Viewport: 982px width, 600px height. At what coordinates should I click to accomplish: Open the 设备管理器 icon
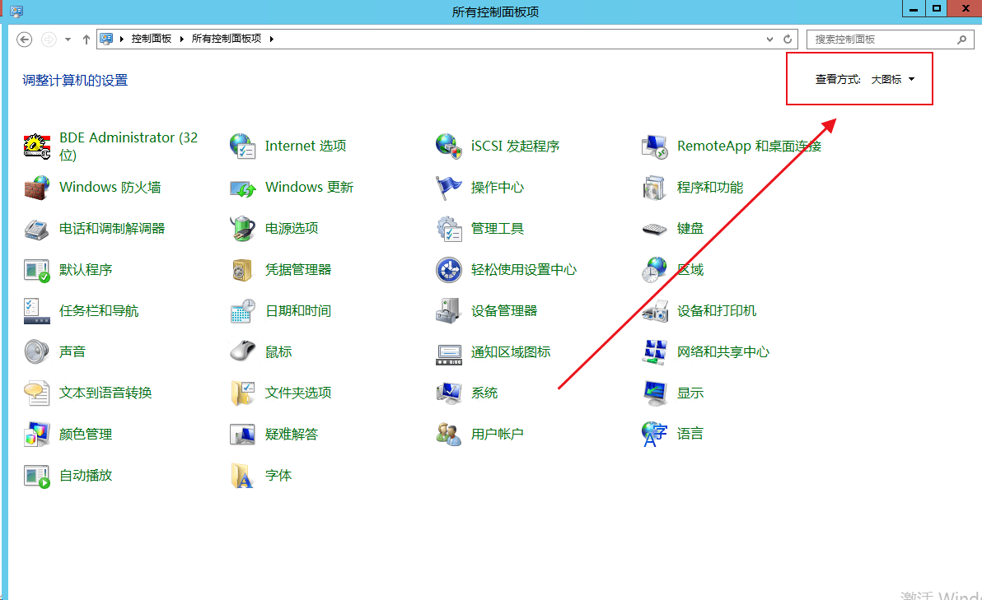tap(448, 311)
